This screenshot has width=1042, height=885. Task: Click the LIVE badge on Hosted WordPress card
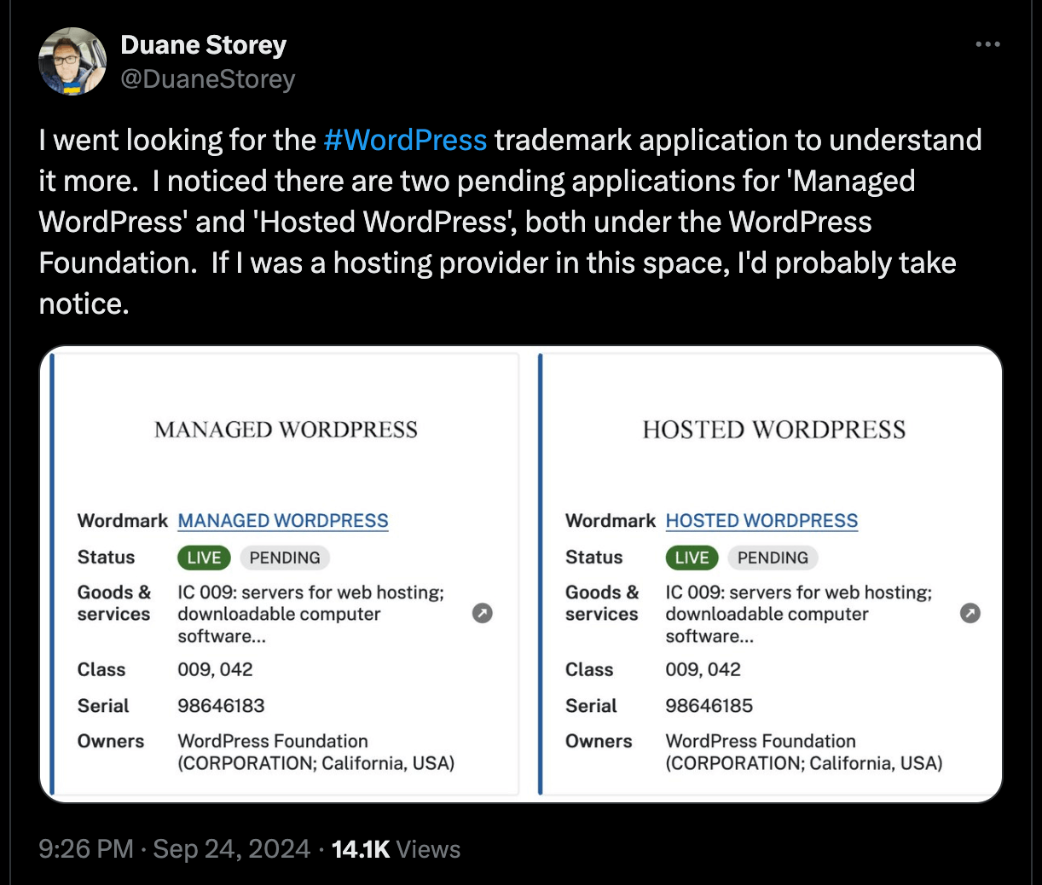click(691, 558)
